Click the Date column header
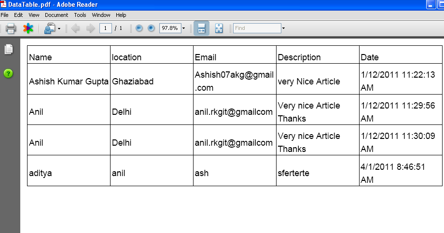This screenshot has width=444, height=233. 401,55
